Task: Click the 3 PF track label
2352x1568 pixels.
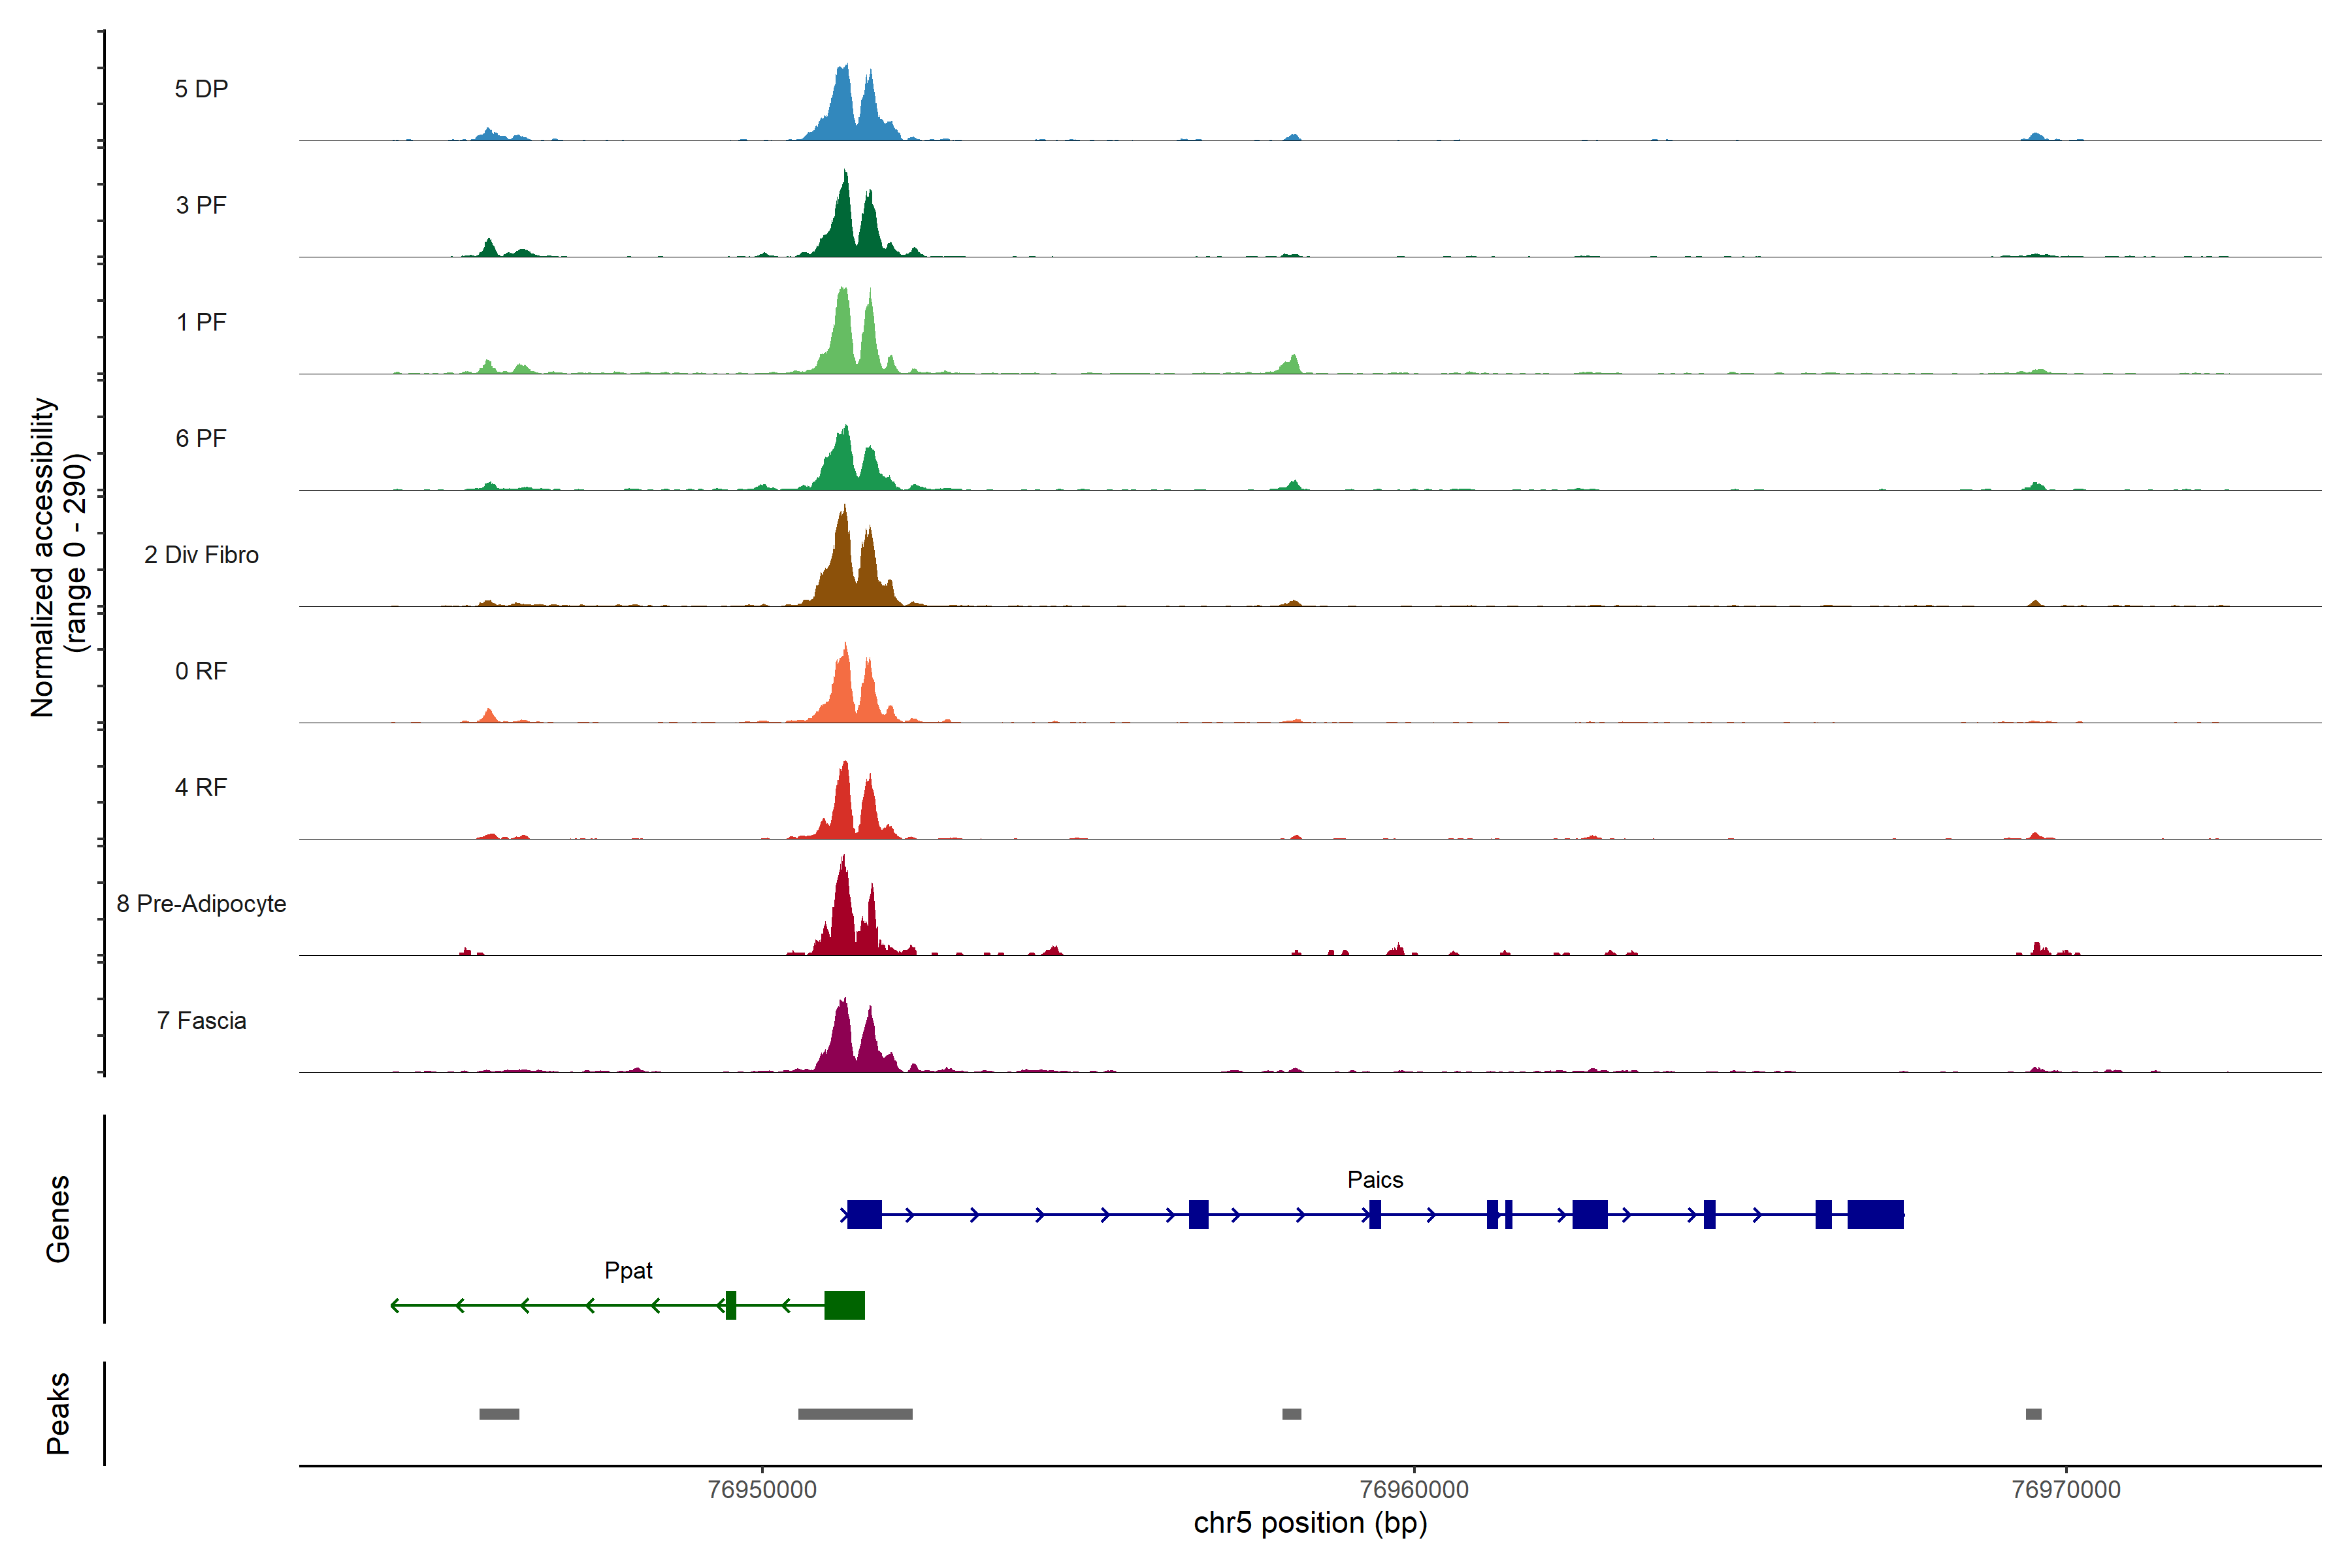Action: [201, 205]
